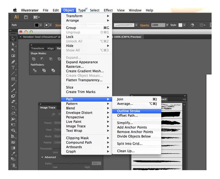Image resolution: width=220 pixels, height=179 pixels.
Task: Open the brush definition dropdown arrow
Action: [136, 25]
